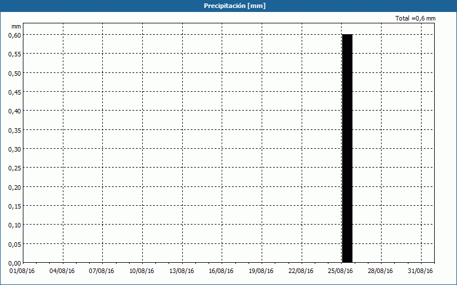Click the 0,55 y-axis value
The width and height of the screenshot is (457, 285).
15,54
